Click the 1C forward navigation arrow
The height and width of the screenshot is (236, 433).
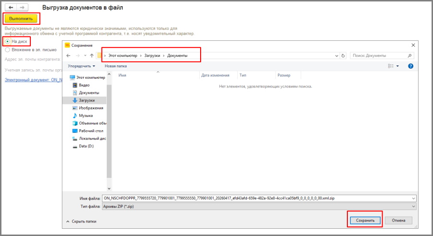22,8
